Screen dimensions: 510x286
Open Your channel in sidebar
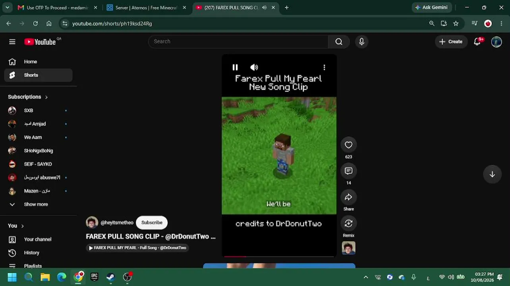pos(38,240)
